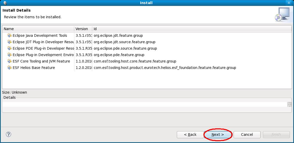Screen dimensions: 294x143
Task: Click the Eclipse Plug-in Development Environment icon
Action: [9, 55]
